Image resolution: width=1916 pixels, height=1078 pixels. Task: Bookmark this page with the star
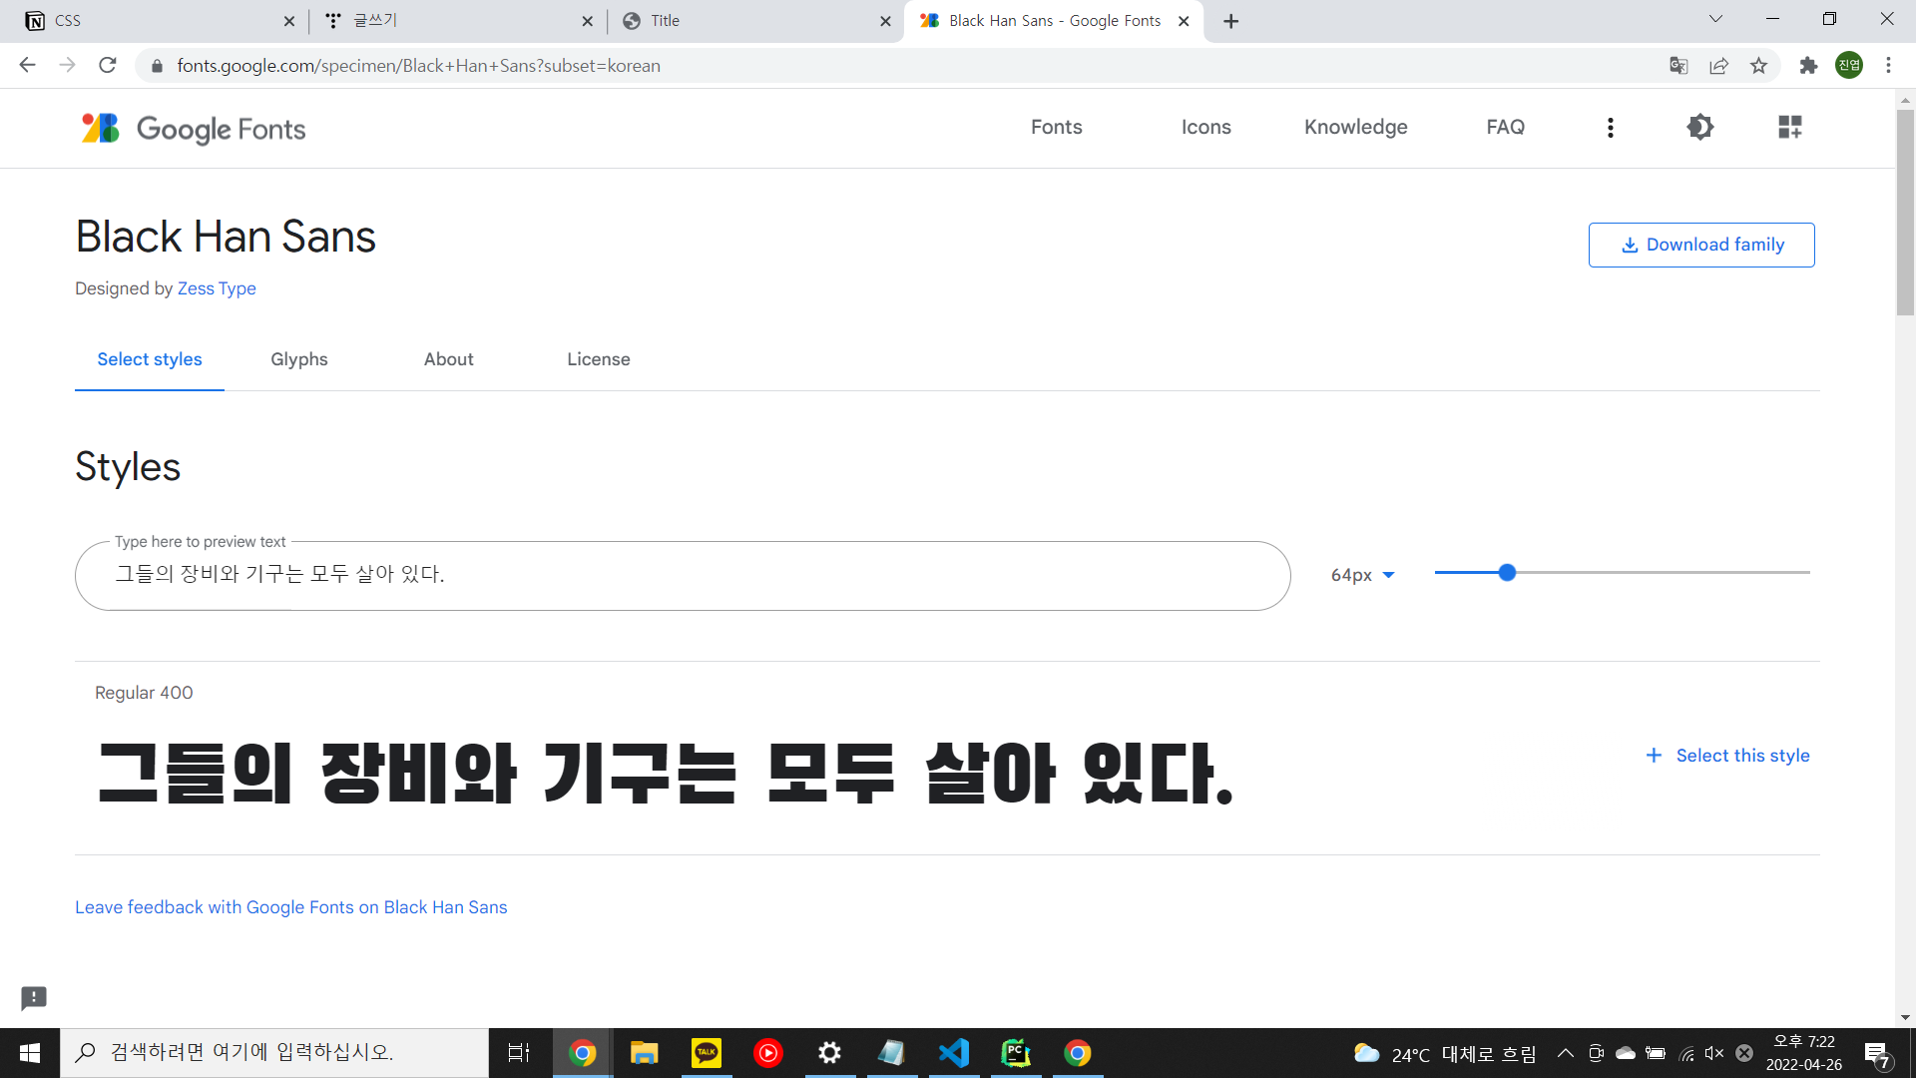click(1758, 65)
